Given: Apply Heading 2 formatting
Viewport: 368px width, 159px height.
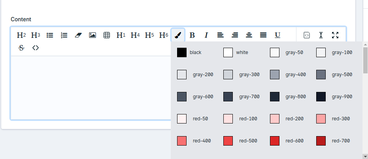Looking at the screenshot, I should pyautogui.click(x=21, y=35).
